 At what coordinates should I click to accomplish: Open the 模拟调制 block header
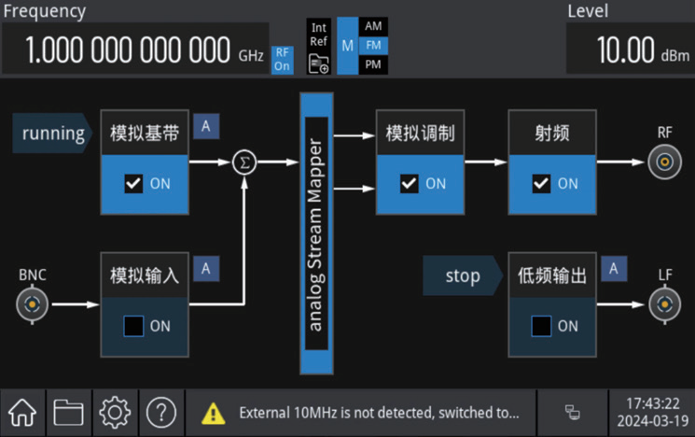[420, 133]
